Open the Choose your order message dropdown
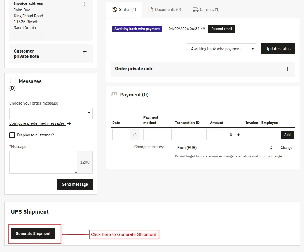The width and height of the screenshot is (304, 252). [x=51, y=113]
